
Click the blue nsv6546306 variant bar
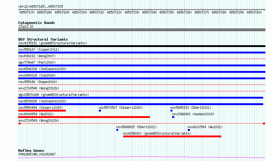(x=142, y=72)
